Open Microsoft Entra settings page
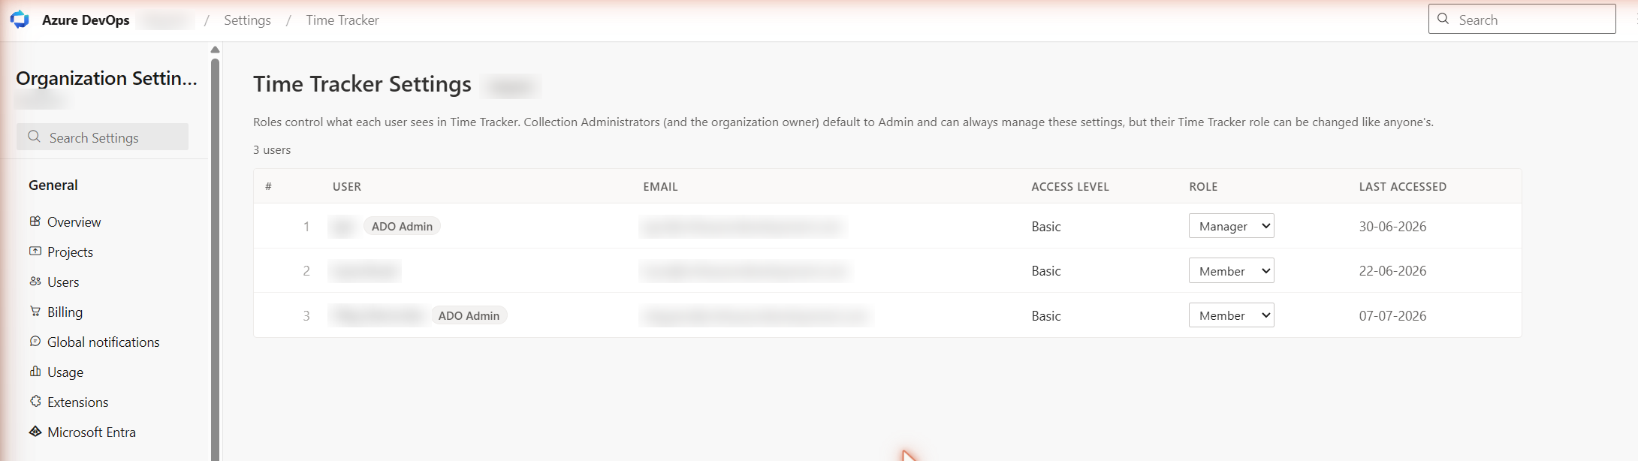This screenshot has height=461, width=1638. point(92,432)
